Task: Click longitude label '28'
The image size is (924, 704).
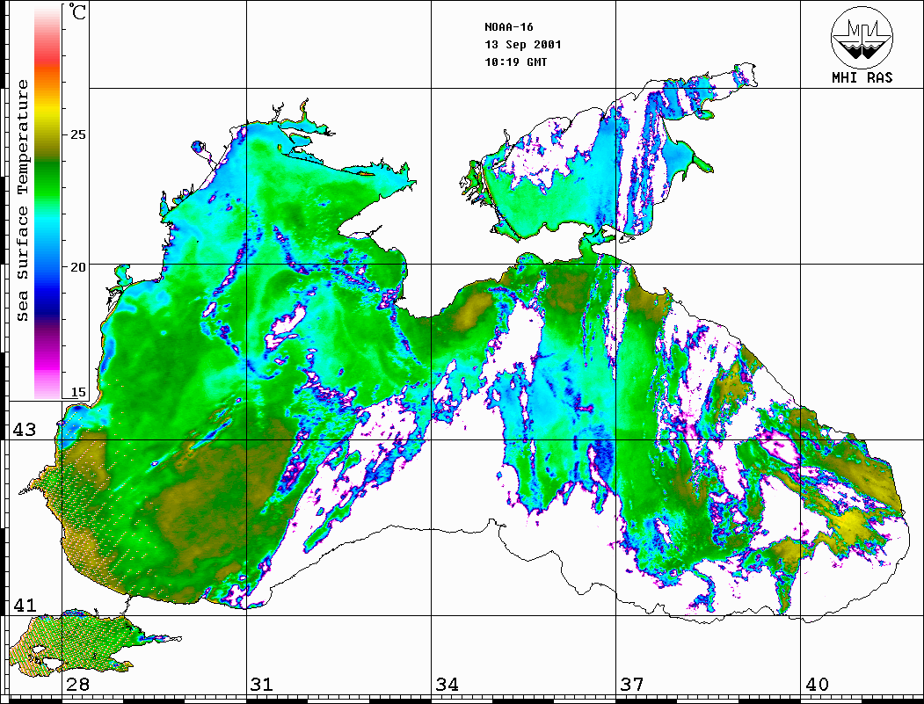Action: click(x=77, y=685)
